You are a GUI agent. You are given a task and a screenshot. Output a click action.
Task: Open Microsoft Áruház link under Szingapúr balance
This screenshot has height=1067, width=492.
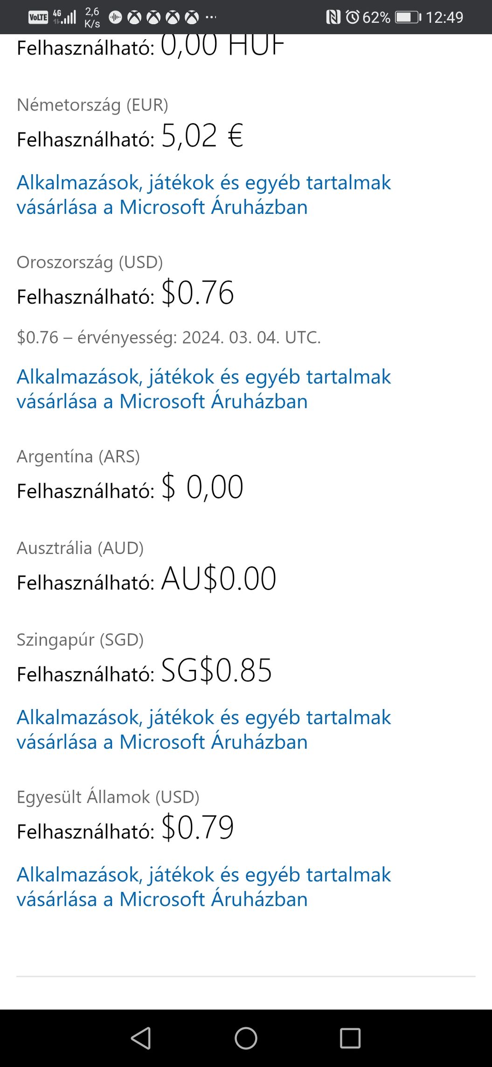click(x=204, y=730)
